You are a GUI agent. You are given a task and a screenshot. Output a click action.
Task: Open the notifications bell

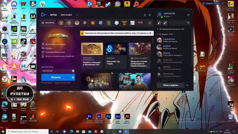[150, 15]
